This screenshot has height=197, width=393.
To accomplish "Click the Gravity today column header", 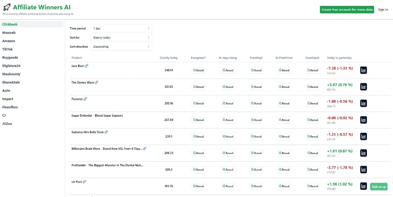I will [x=169, y=58].
